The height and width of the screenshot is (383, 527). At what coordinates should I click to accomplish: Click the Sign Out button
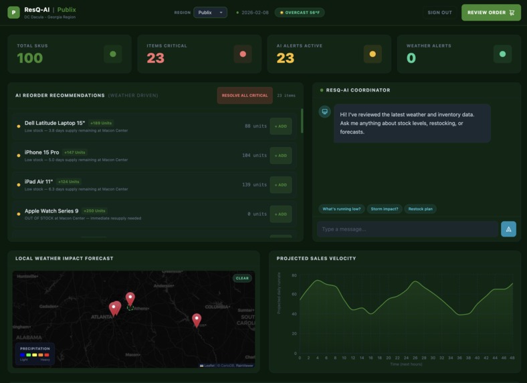pos(439,13)
